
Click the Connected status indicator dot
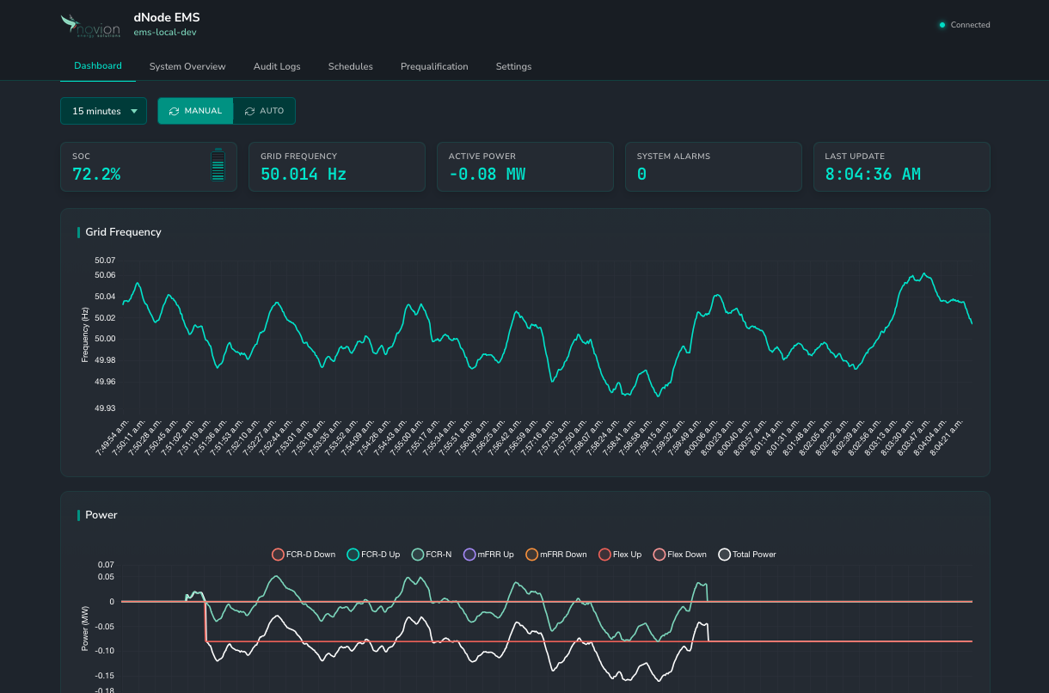click(942, 25)
